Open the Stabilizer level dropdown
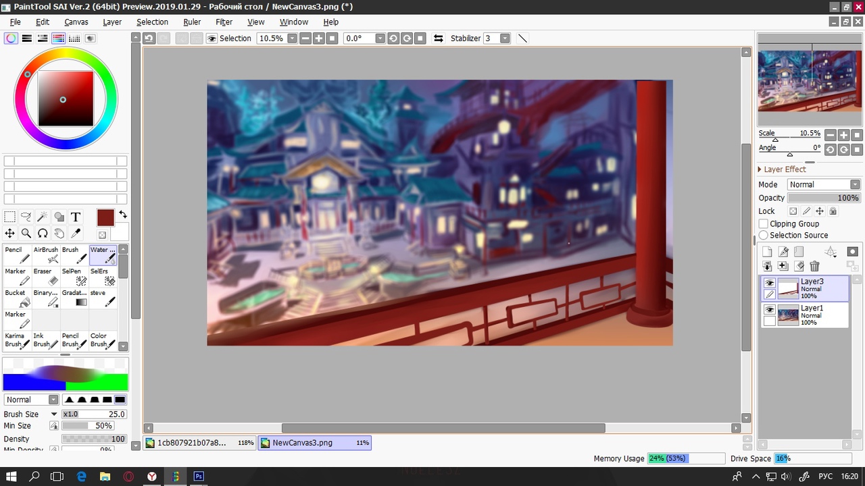 [505, 38]
